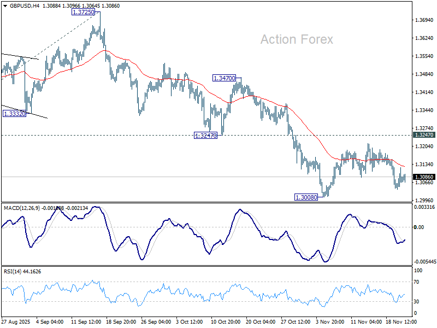
Task: Click the 27 Aug 2025 date axis label
Action: [x=16, y=322]
